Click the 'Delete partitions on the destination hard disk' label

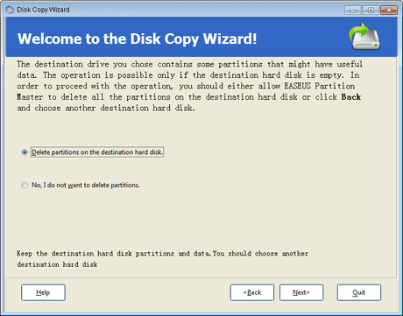pyautogui.click(x=97, y=152)
